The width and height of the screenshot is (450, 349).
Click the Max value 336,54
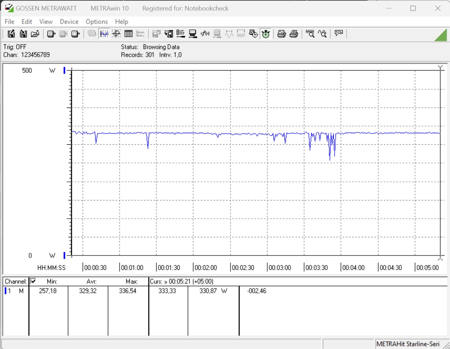[x=128, y=291]
